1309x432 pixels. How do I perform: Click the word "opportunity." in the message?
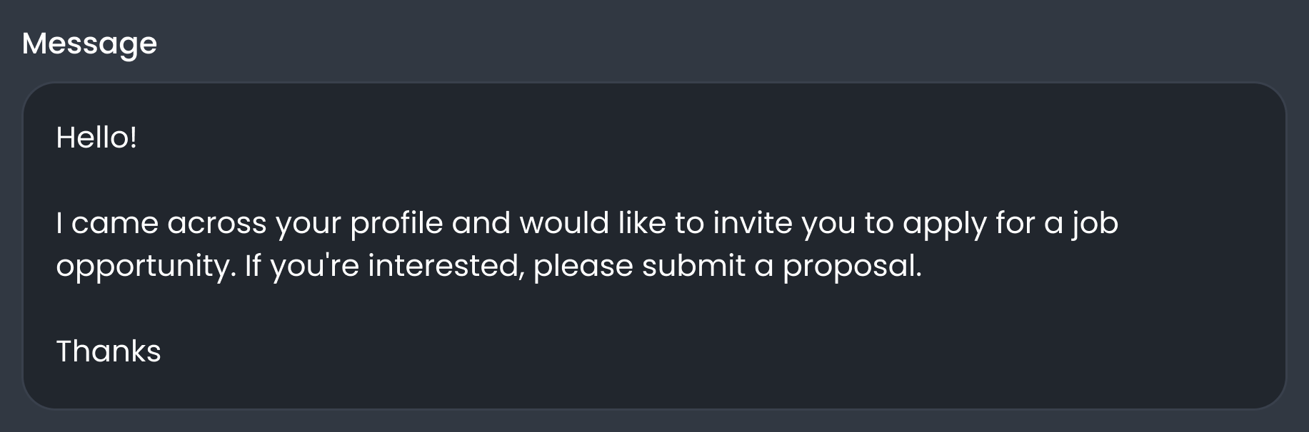click(146, 267)
